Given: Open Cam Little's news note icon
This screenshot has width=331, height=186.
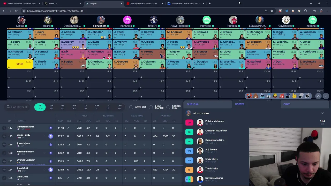Looking at the screenshot, I should [x=51, y=178].
